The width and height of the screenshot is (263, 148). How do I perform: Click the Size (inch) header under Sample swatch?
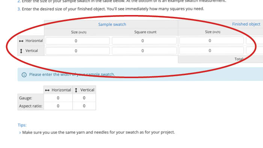pos(79,32)
